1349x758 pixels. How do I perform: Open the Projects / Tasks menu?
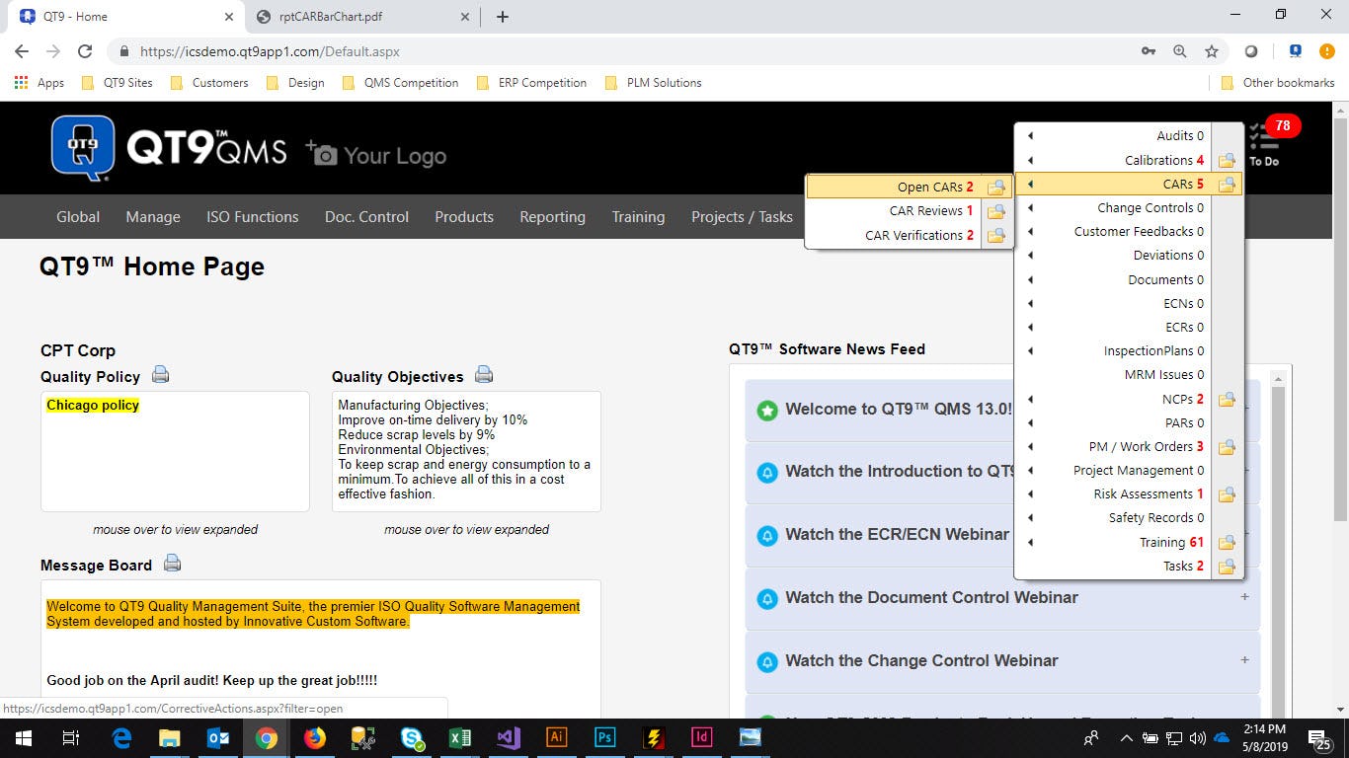tap(742, 217)
